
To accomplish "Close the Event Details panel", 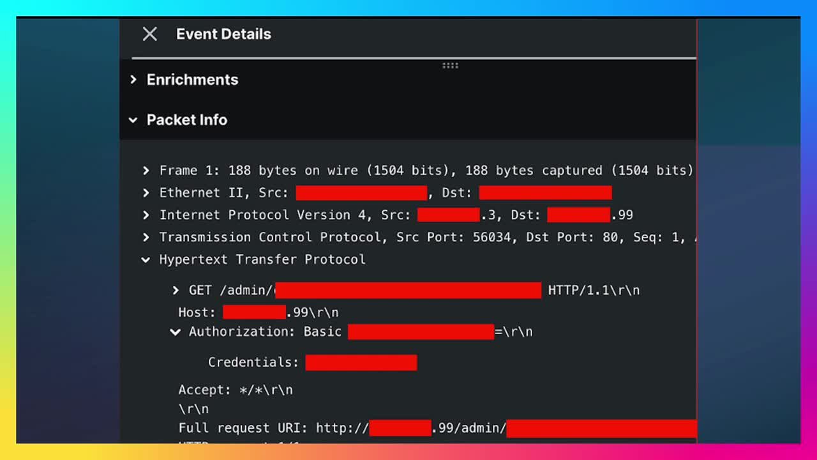I will pos(149,34).
